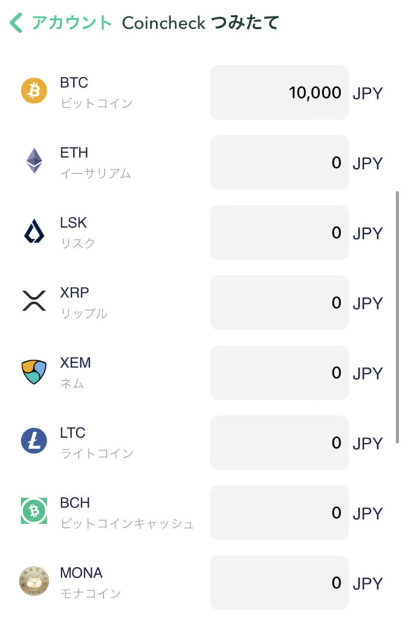Click the vertical scrollbar on the right
This screenshot has height=620, width=402.
click(x=397, y=317)
